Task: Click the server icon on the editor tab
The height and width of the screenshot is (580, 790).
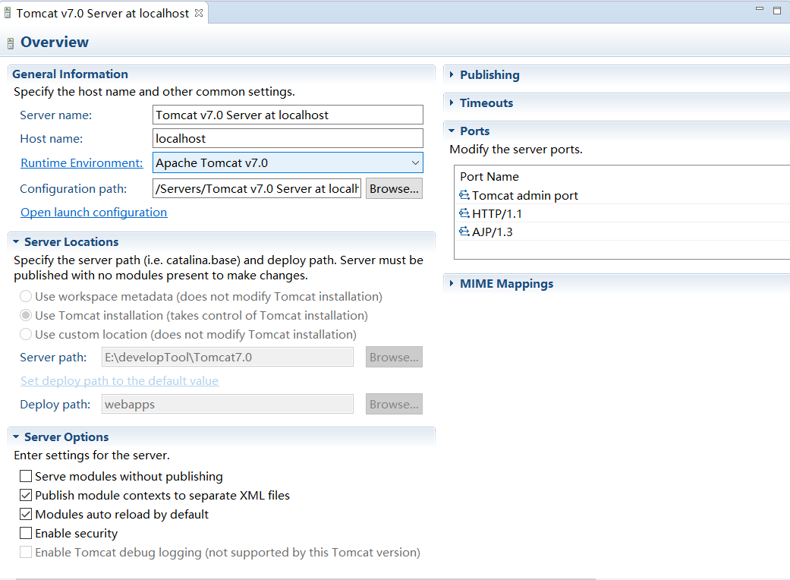Action: pyautogui.click(x=8, y=13)
